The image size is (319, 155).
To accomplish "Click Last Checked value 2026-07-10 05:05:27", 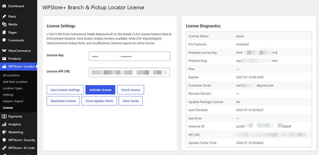I will coord(250,110).
